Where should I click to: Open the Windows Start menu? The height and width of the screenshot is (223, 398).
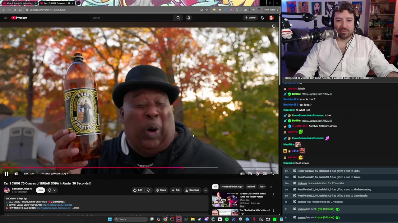(110, 219)
